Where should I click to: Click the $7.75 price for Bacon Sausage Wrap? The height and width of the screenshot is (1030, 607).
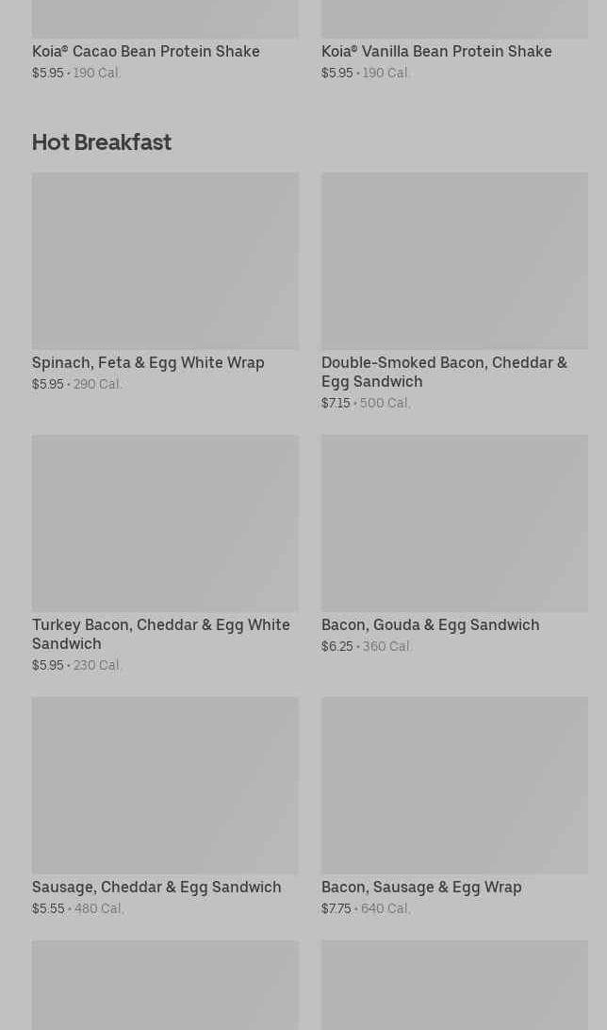tap(336, 908)
